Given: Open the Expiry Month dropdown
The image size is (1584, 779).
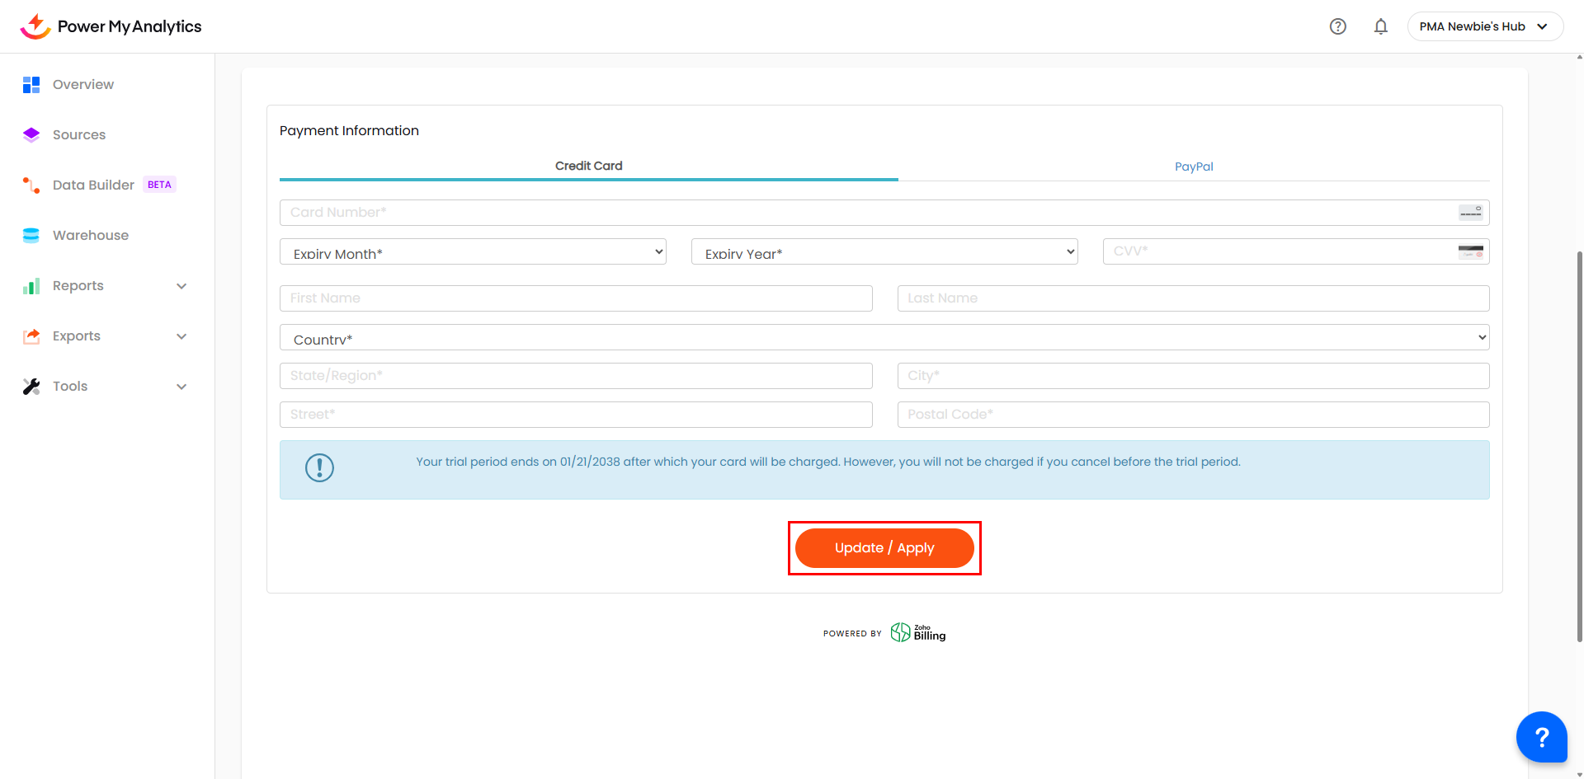Looking at the screenshot, I should pos(473,252).
